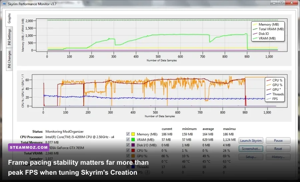Toggle the Memory (MB) checkbox
This screenshot has height=182, width=300.
tap(128, 134)
